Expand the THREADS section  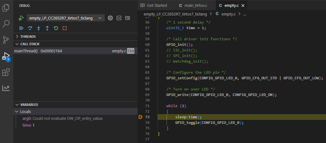pyautogui.click(x=28, y=37)
